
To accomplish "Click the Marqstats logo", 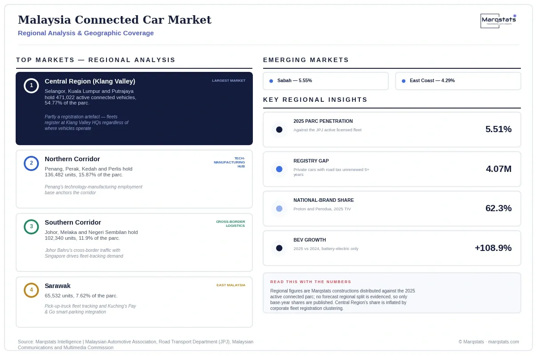I will click(x=499, y=21).
